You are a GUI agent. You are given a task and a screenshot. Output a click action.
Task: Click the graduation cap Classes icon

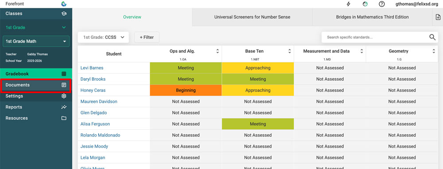coord(64,14)
